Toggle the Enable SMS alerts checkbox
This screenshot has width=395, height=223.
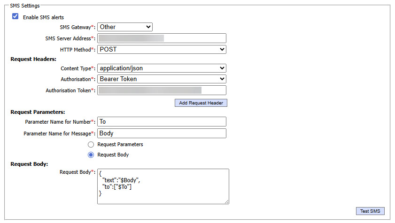tap(15, 16)
